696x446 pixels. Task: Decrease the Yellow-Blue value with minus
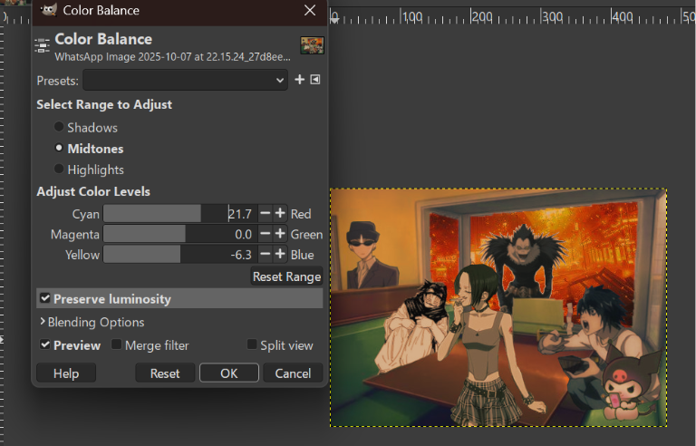pos(265,255)
